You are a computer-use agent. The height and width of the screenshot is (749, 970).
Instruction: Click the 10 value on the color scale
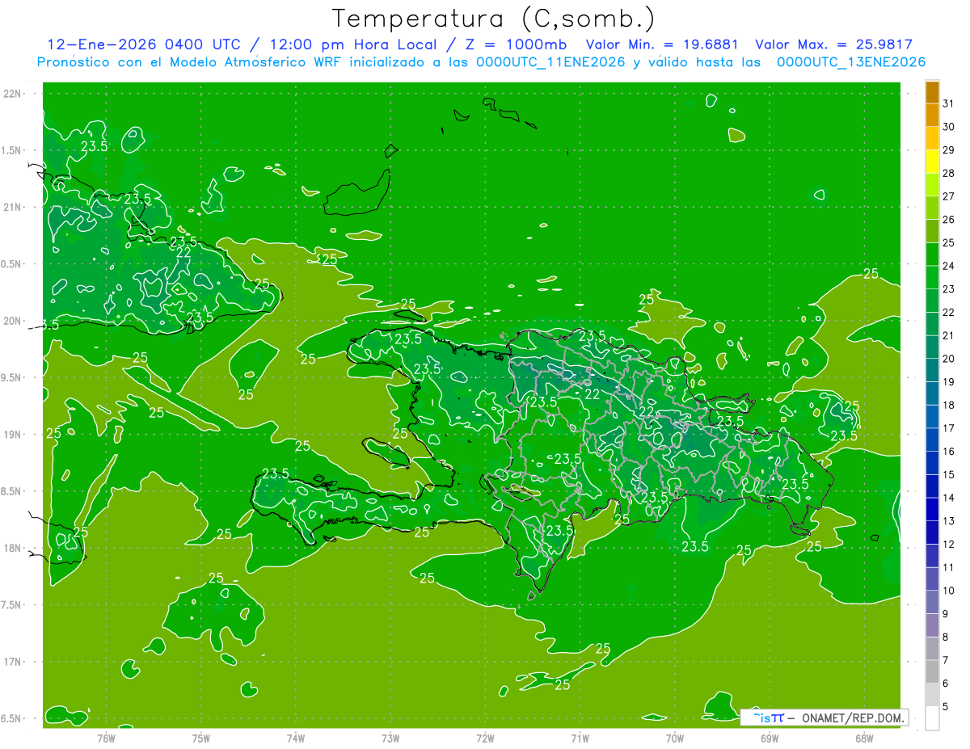(949, 591)
